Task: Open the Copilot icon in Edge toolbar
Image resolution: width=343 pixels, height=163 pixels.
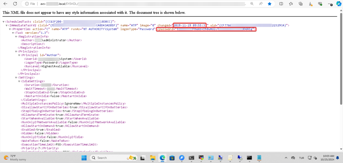Action: 338,4
